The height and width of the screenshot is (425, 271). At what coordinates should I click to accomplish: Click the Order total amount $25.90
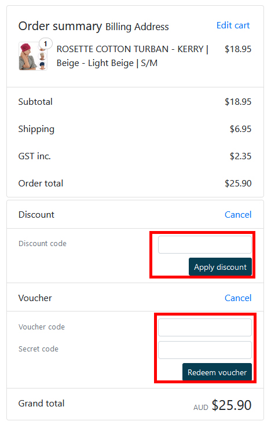(x=238, y=183)
